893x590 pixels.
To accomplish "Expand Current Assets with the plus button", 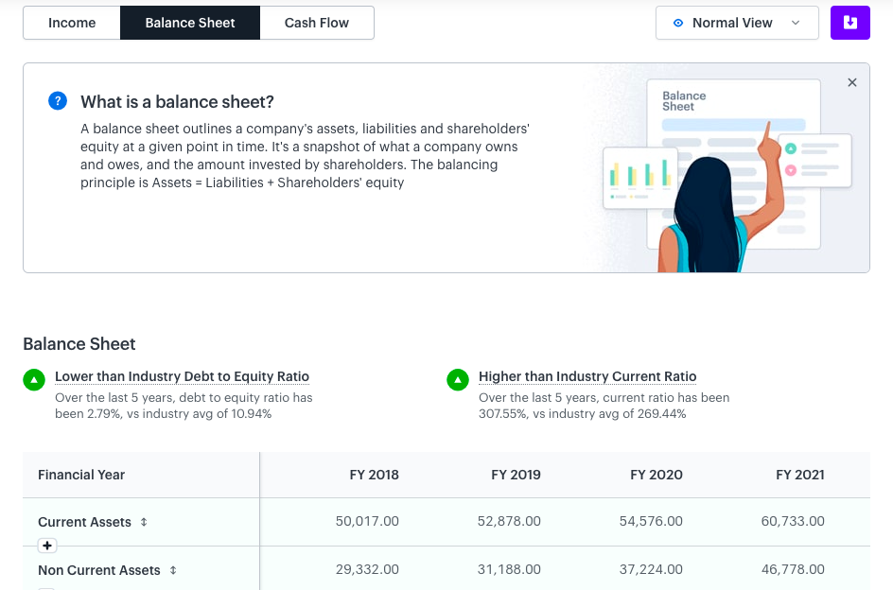I will click(x=47, y=546).
